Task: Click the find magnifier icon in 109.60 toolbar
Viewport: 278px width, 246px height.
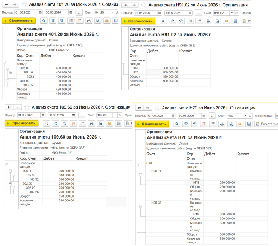Action: (47, 123)
